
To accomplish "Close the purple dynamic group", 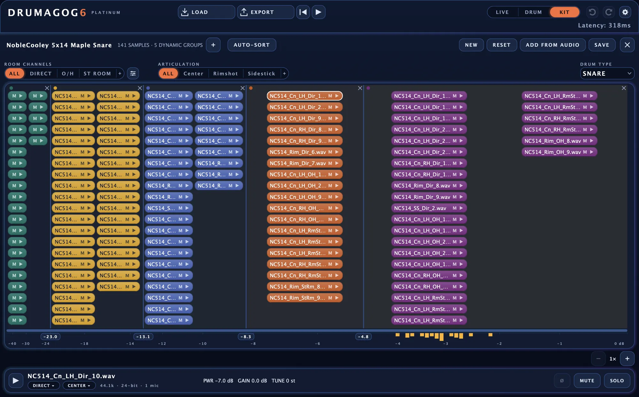I will (624, 88).
